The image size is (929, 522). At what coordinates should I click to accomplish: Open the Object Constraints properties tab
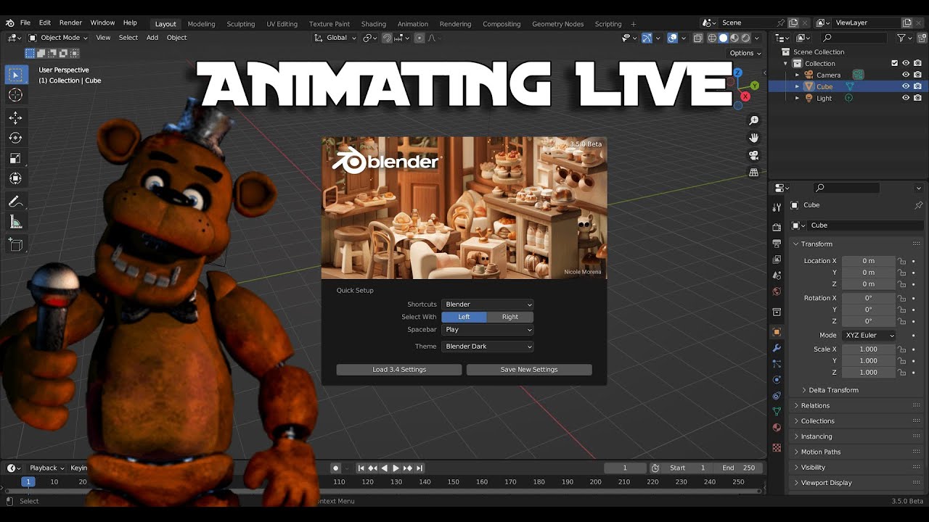click(777, 396)
